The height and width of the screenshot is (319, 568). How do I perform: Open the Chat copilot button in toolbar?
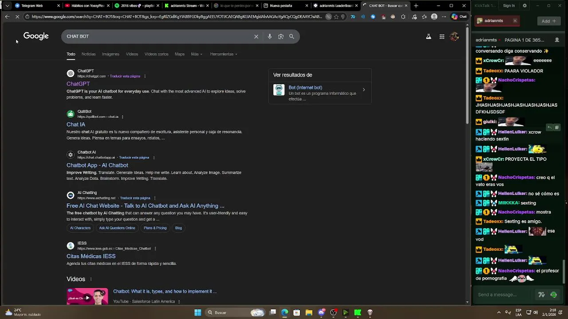pos(459,16)
